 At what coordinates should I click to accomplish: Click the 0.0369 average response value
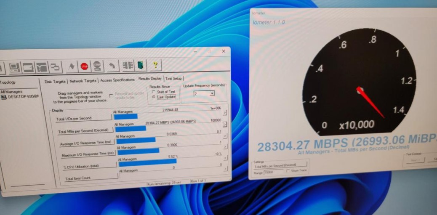172,134
